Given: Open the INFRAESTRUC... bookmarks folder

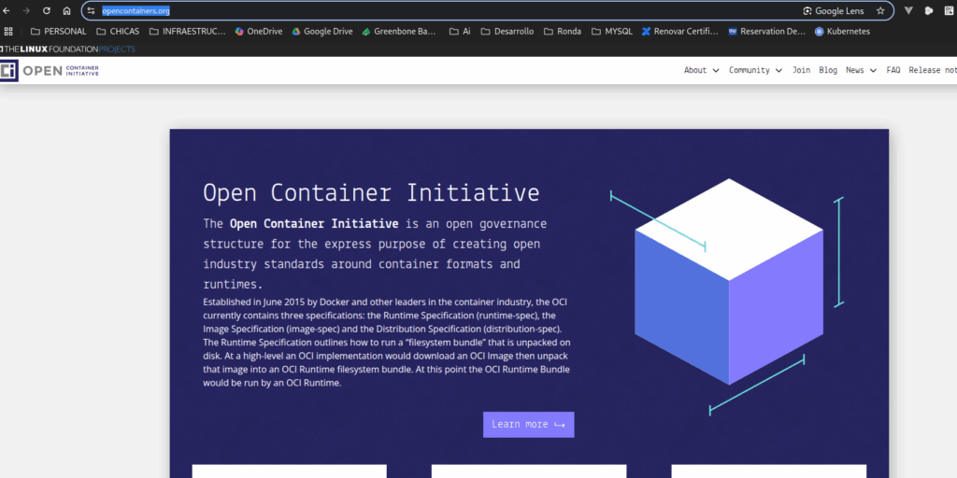Looking at the screenshot, I should (187, 31).
